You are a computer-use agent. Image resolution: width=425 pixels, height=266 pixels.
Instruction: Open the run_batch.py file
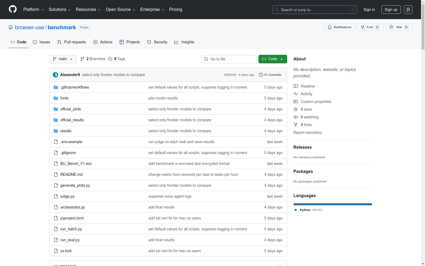point(71,229)
